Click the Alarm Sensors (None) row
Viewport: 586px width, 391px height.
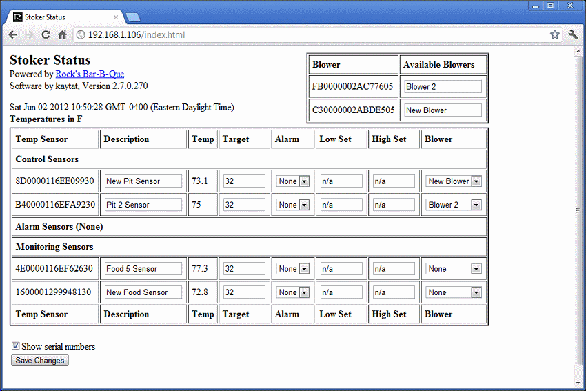(249, 226)
